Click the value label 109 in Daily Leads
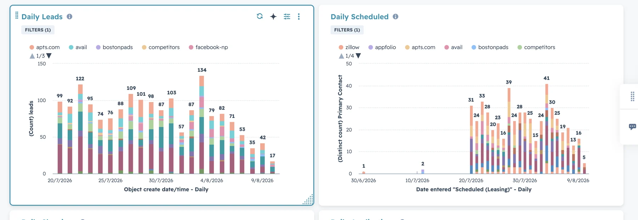The image size is (638, 220). coord(131,88)
